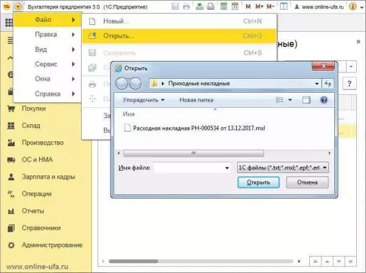This screenshot has width=366, height=273.
Task: Click the main window horizontal scrollbar
Action: [x=134, y=261]
